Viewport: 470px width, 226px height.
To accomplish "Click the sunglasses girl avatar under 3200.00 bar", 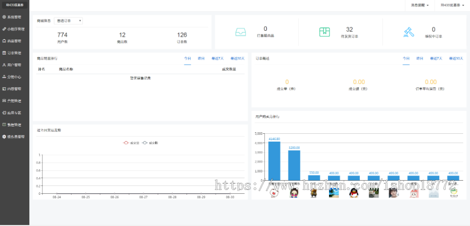I will pos(294,193).
